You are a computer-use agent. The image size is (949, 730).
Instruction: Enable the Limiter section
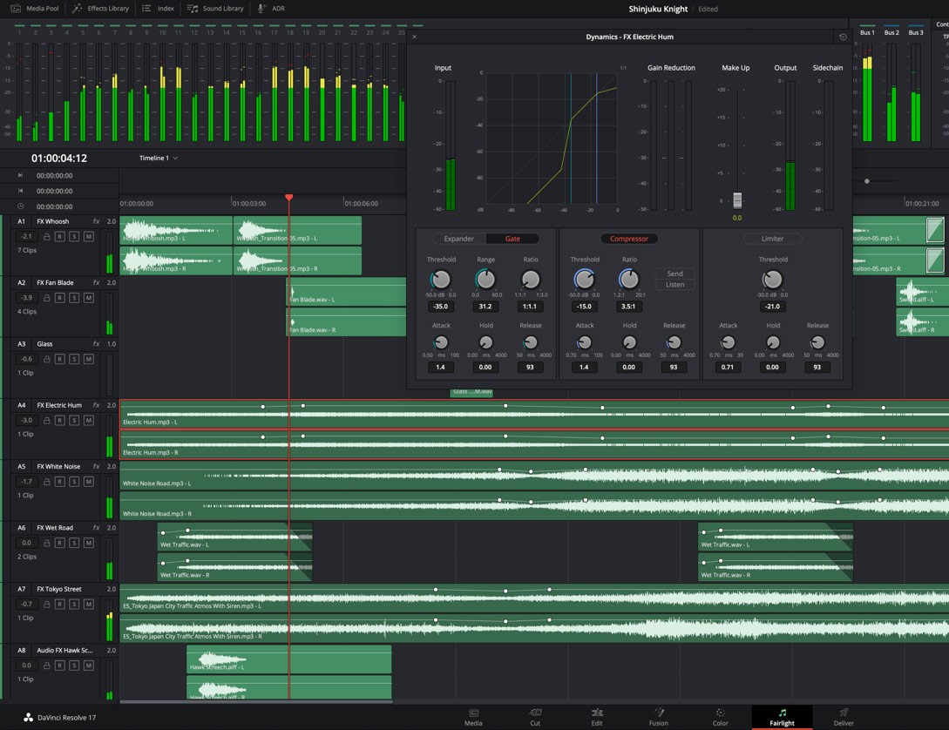[x=772, y=239]
